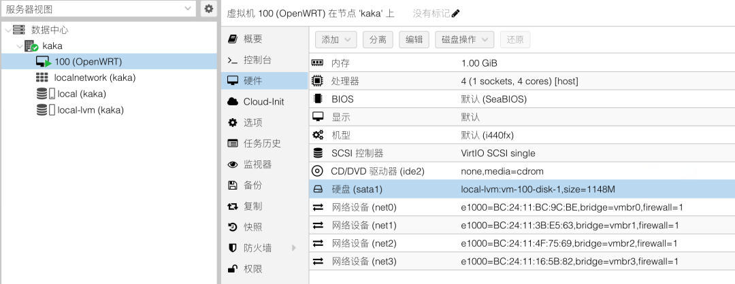Image resolution: width=735 pixels, height=284 pixels.
Task: Open the 磁盘操作 disk action dropdown
Action: coord(465,40)
